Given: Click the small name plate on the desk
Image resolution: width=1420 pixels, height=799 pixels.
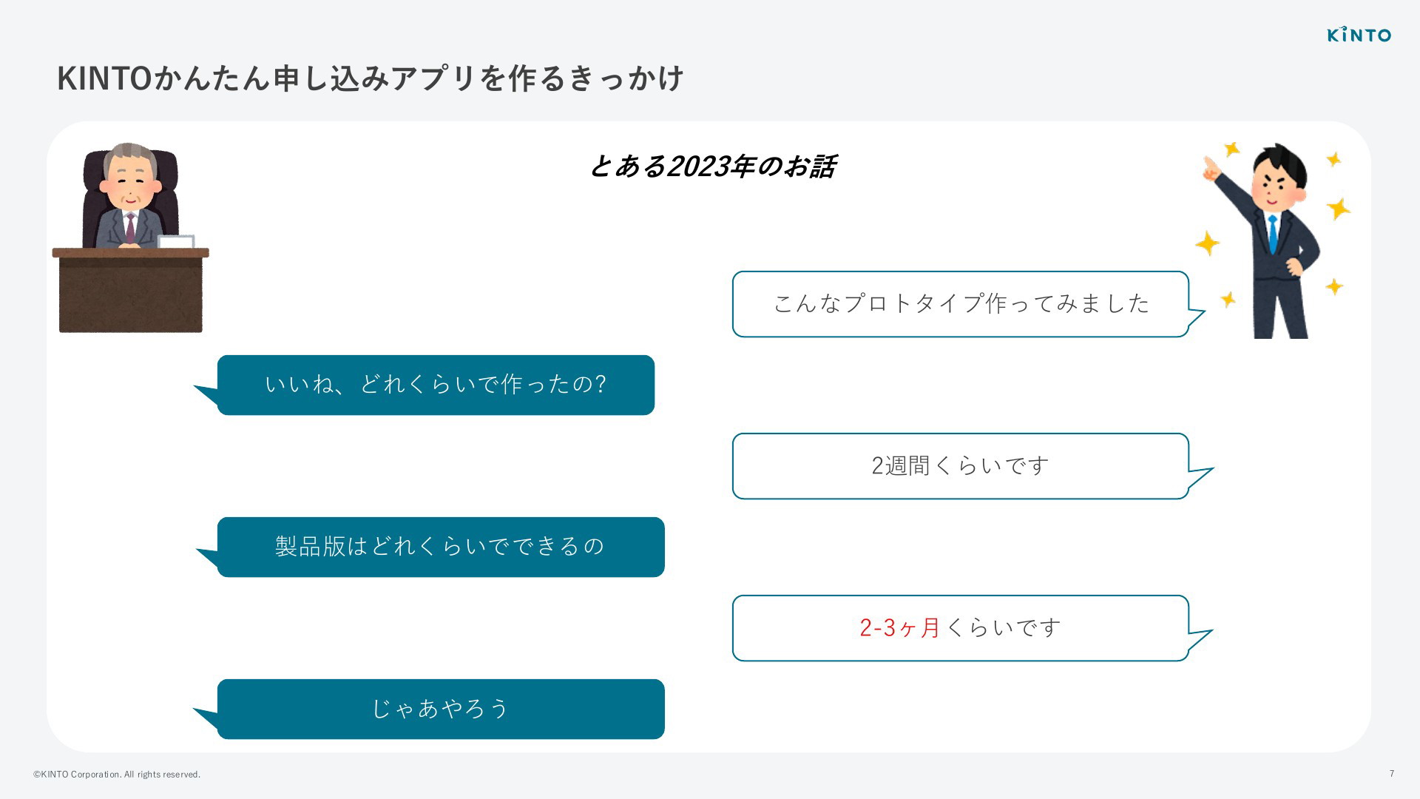Looking at the screenshot, I should [176, 241].
